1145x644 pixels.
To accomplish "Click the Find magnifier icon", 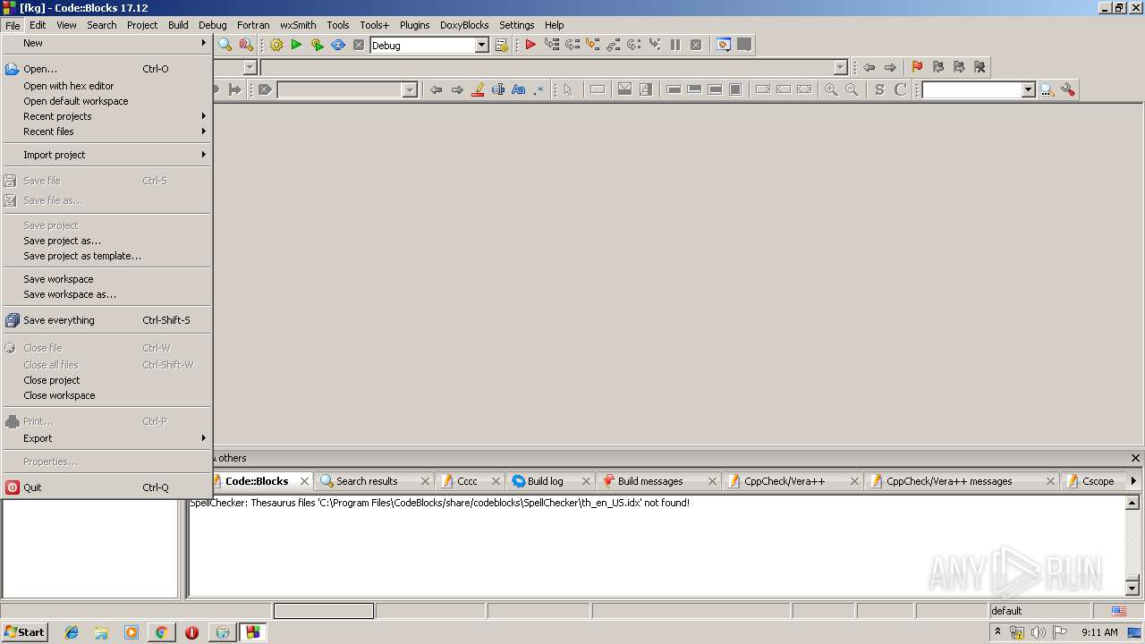I will (225, 45).
